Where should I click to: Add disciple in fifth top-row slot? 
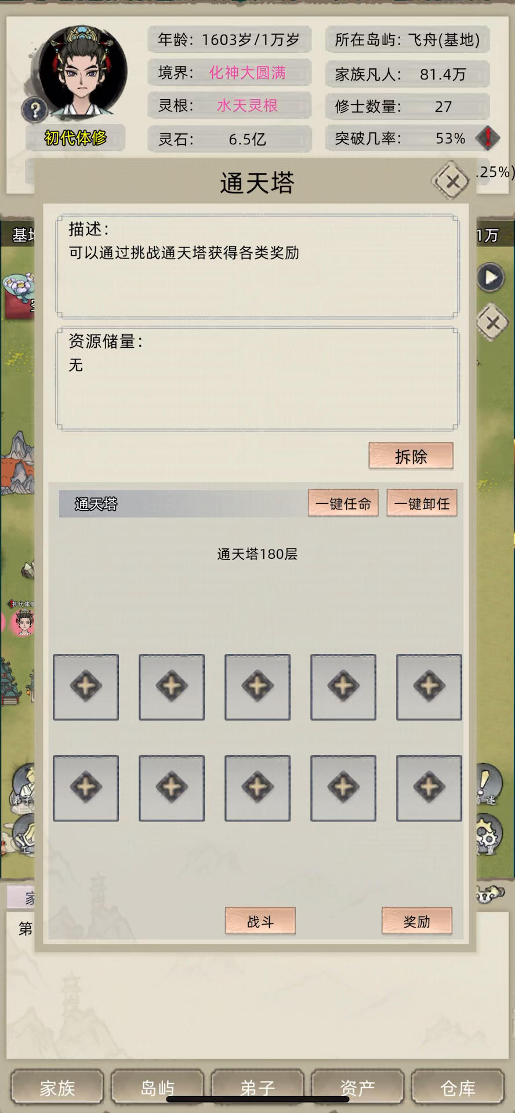click(x=429, y=687)
